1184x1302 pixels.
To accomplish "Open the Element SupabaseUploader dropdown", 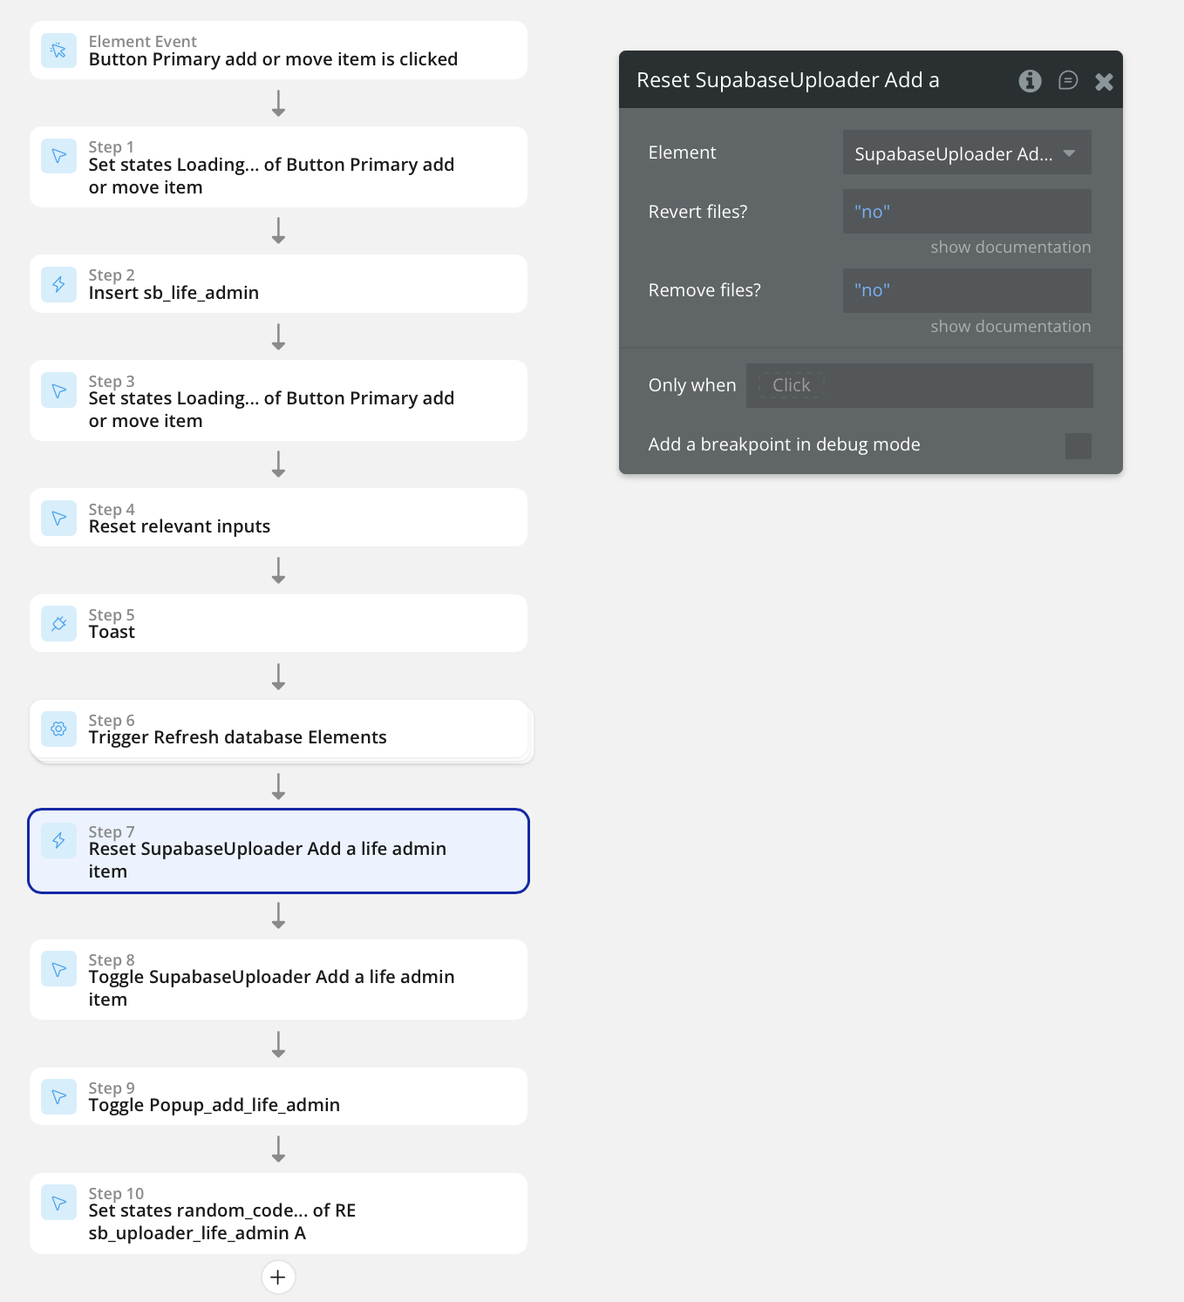I will [x=967, y=153].
